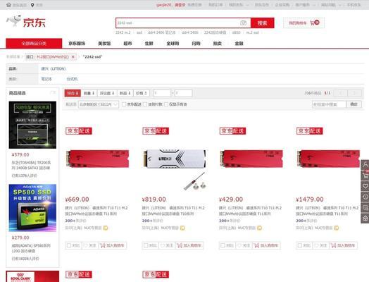Screen dimensions: 369x282
Task: Sort results by price
Action: coord(142,93)
